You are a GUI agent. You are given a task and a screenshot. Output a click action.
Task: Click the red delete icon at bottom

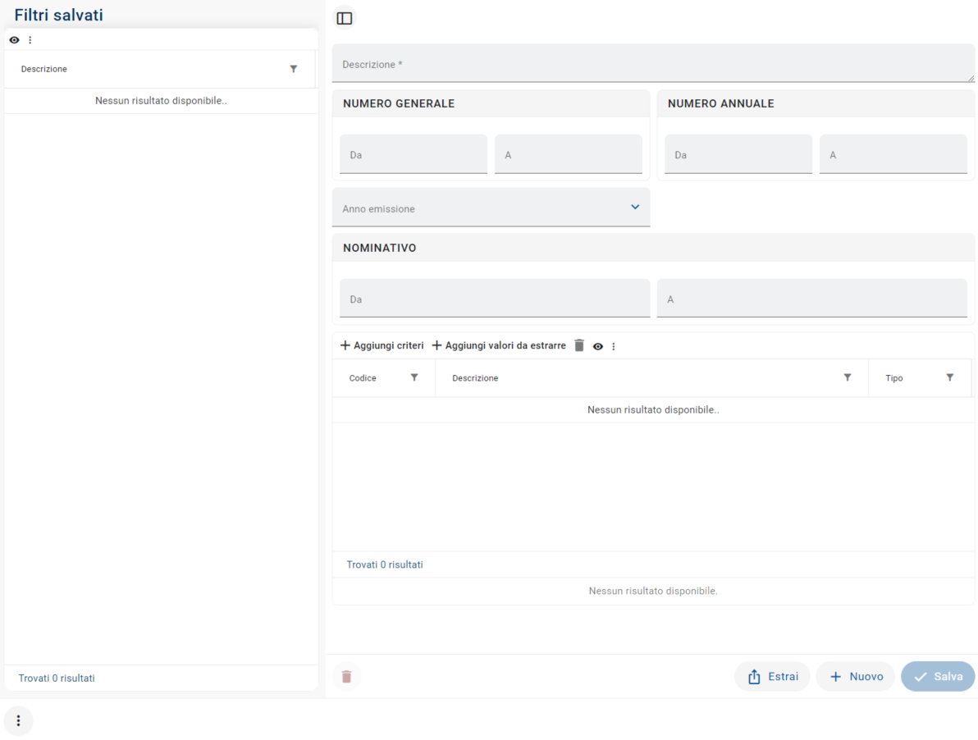pos(346,677)
